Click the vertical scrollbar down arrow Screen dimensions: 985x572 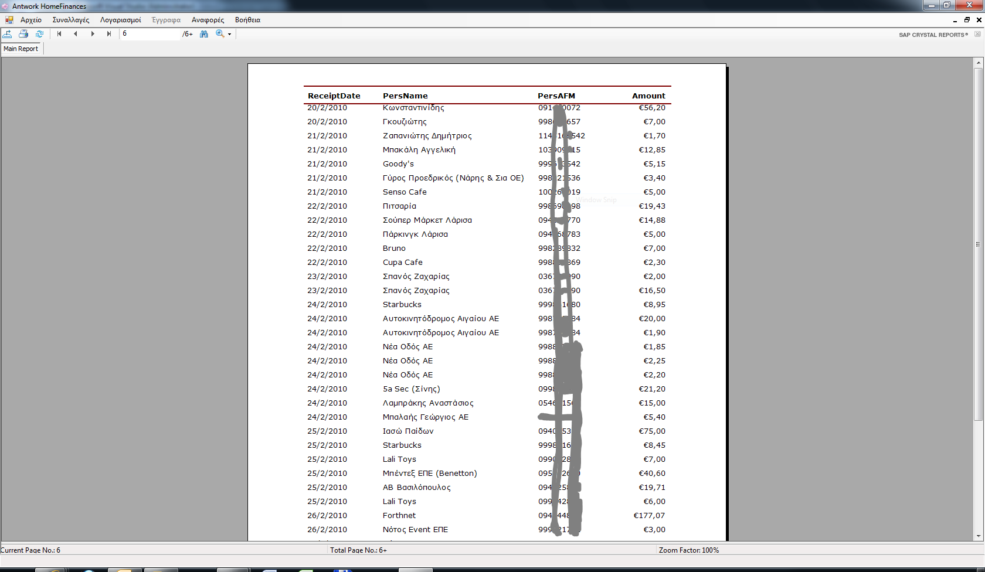coord(978,536)
